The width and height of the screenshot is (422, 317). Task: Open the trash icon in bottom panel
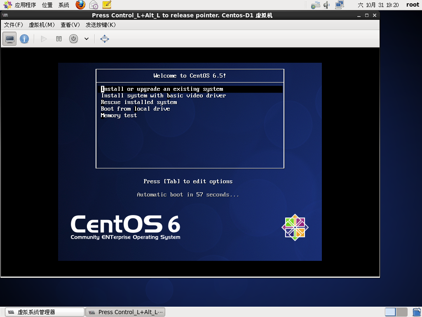[417, 312]
